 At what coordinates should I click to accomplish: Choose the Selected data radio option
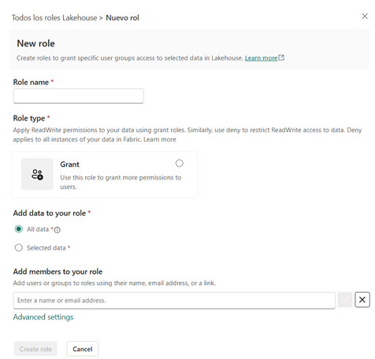point(19,248)
